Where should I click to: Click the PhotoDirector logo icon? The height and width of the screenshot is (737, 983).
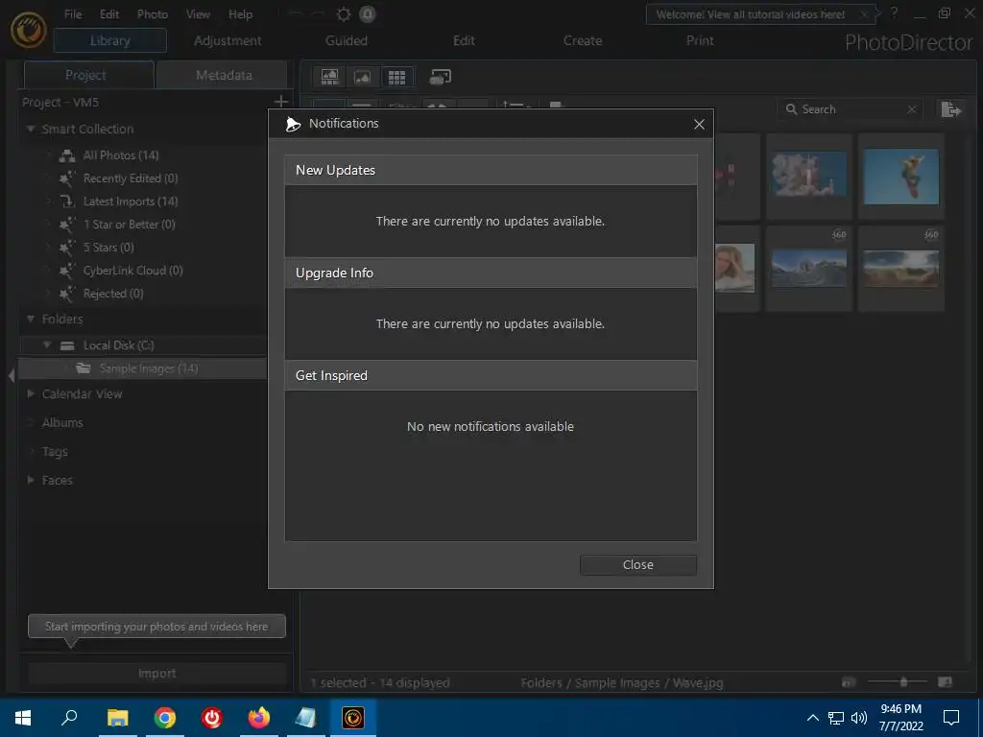[x=29, y=30]
